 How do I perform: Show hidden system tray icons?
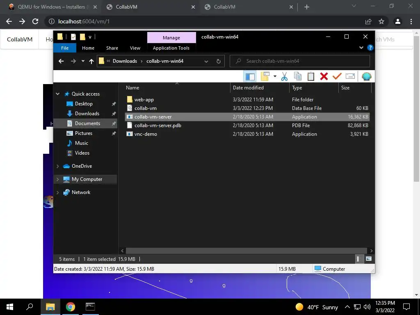347,307
